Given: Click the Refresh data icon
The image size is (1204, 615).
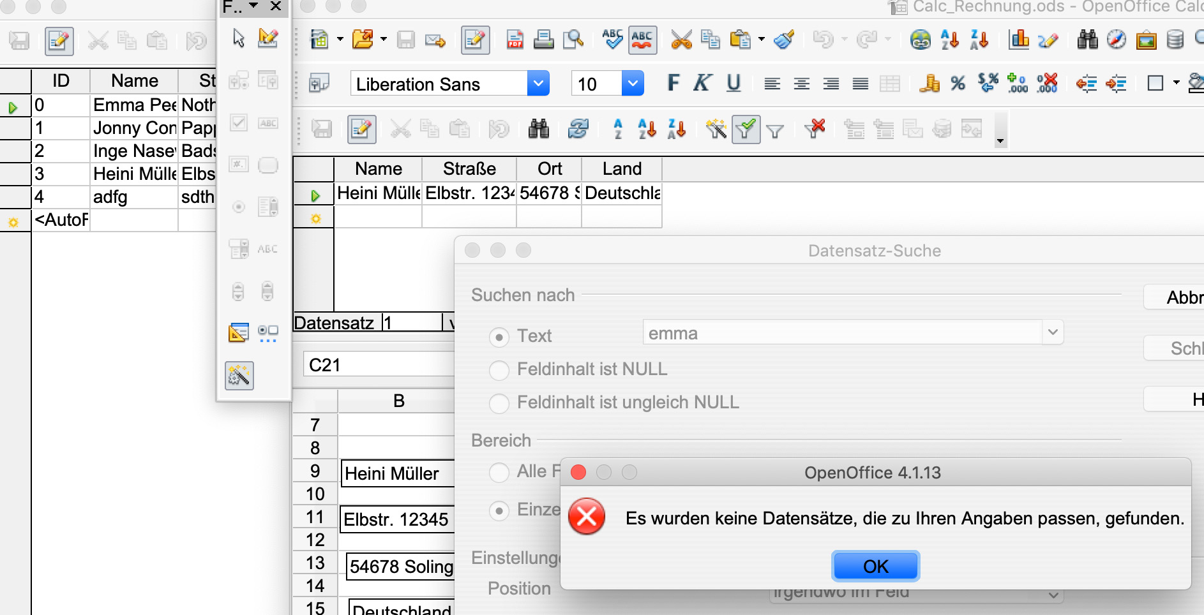Looking at the screenshot, I should (x=578, y=129).
